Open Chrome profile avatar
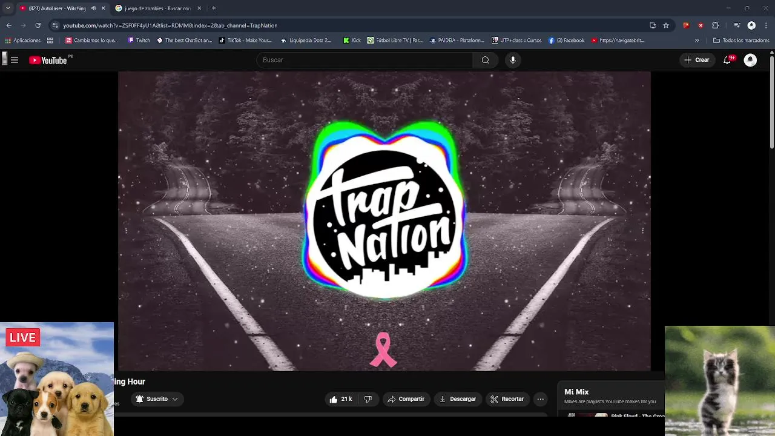This screenshot has height=436, width=775. pyautogui.click(x=751, y=25)
